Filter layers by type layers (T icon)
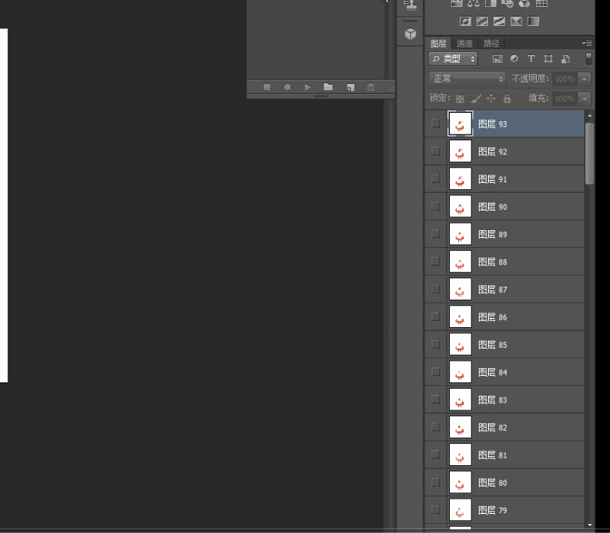Screen dimensions: 610x533 coord(531,59)
